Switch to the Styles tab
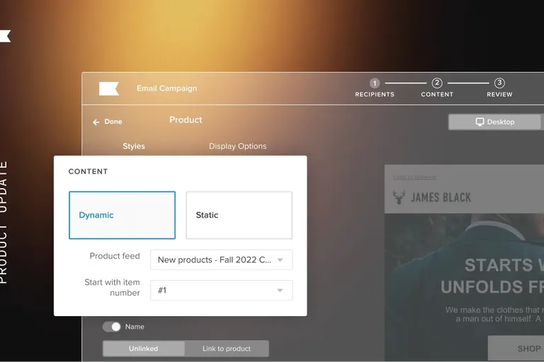 [134, 146]
